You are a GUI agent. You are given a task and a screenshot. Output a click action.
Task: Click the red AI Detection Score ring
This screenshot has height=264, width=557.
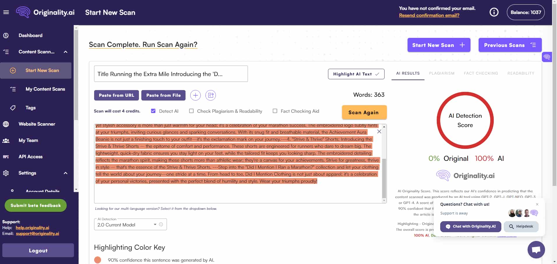[465, 120]
